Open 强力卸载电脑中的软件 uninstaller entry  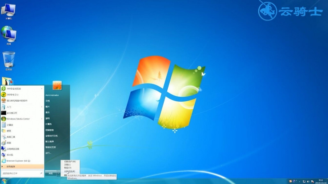[x=22, y=101]
